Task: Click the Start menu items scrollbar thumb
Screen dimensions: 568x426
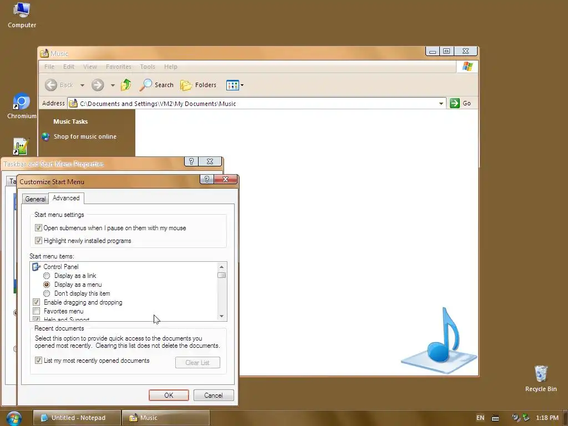Action: point(221,275)
